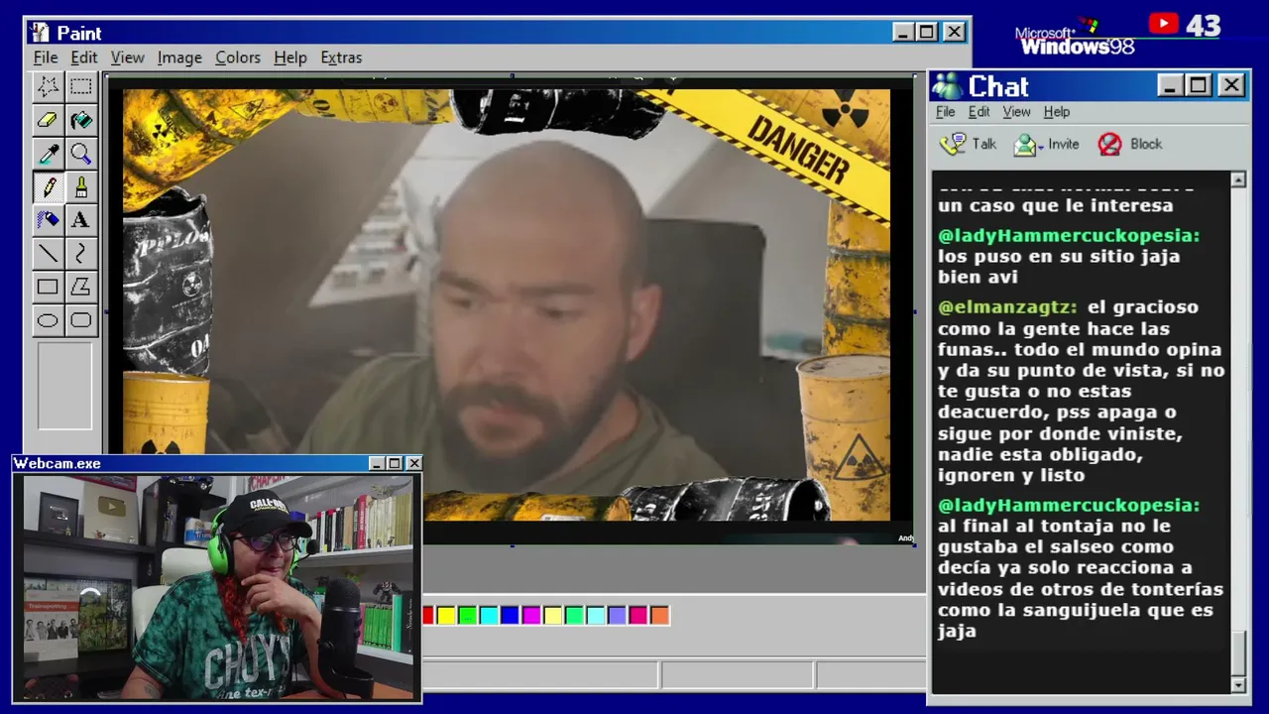Open the Help menu in Chat window
This screenshot has height=714, width=1269.
point(1057,112)
